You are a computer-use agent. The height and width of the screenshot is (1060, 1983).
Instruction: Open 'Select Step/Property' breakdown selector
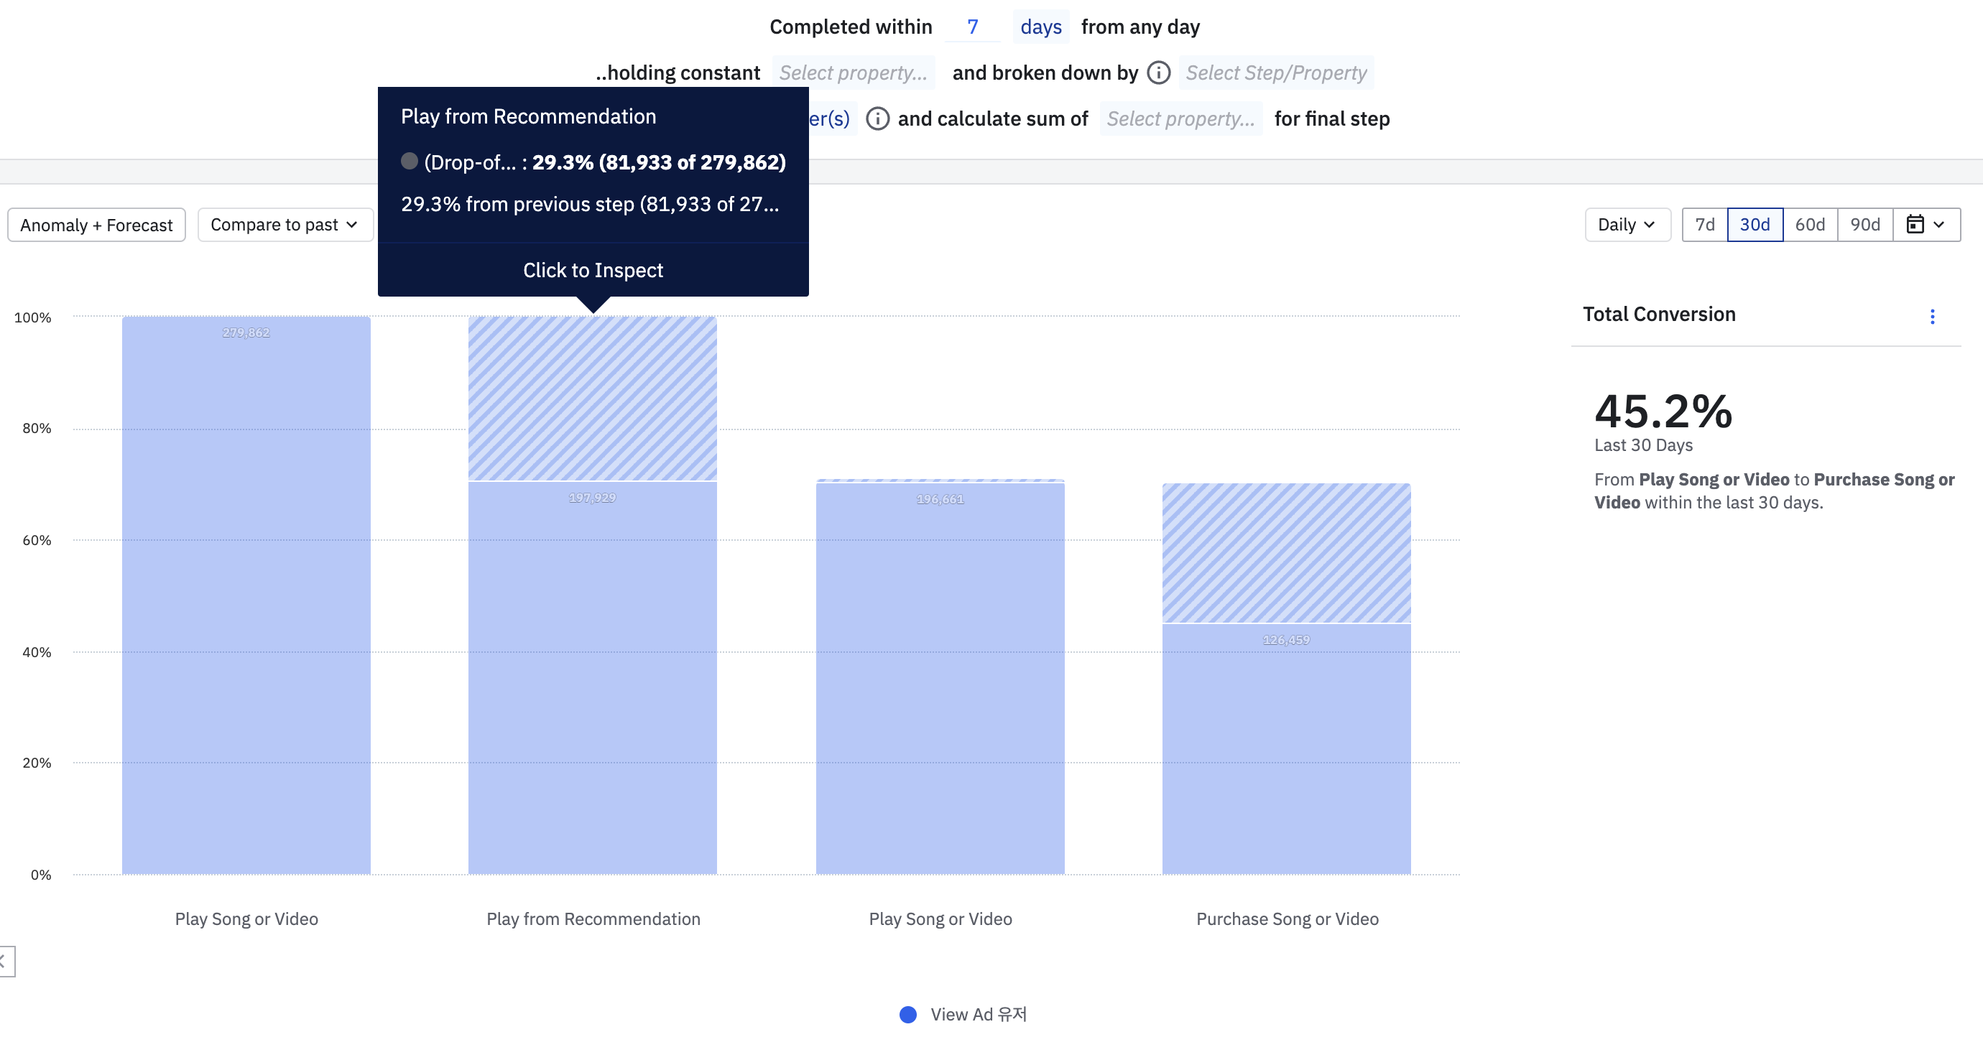coord(1275,73)
